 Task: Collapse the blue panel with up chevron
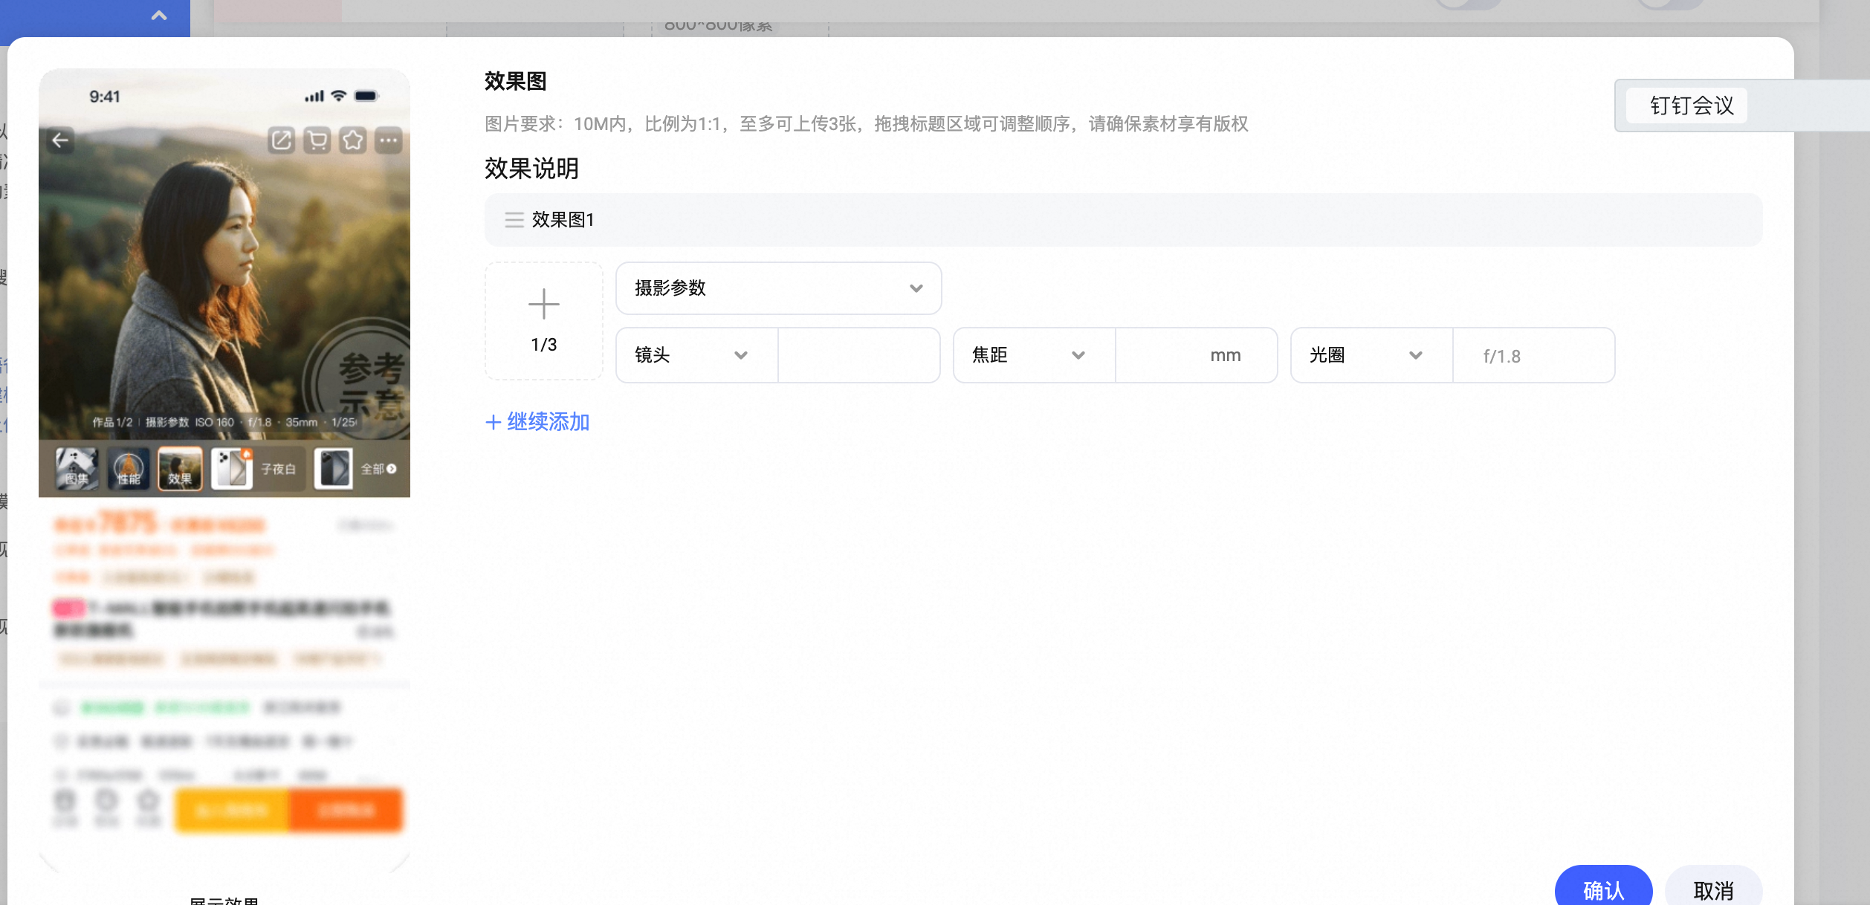(x=159, y=16)
